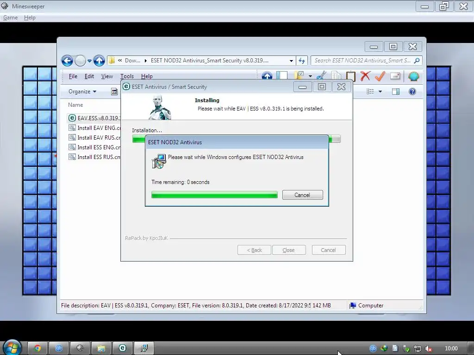The image size is (474, 355).
Task: Click the Cut scissors toolbar icon
Action: tap(321, 75)
